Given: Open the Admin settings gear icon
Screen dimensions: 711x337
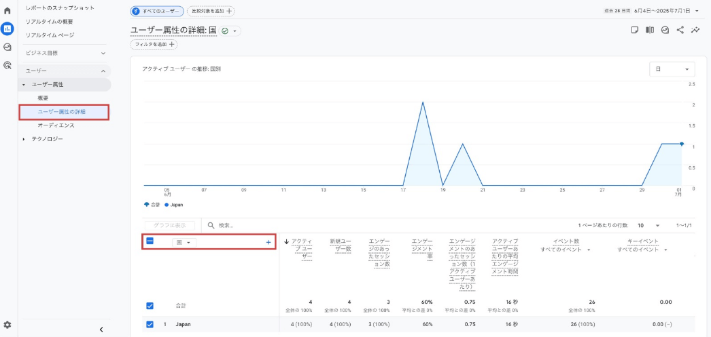Looking at the screenshot, I should pyautogui.click(x=7, y=325).
